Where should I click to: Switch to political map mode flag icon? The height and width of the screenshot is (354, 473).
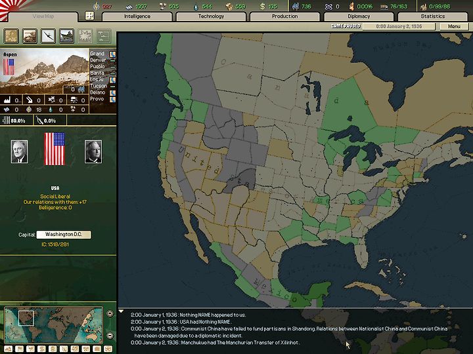pos(19,349)
